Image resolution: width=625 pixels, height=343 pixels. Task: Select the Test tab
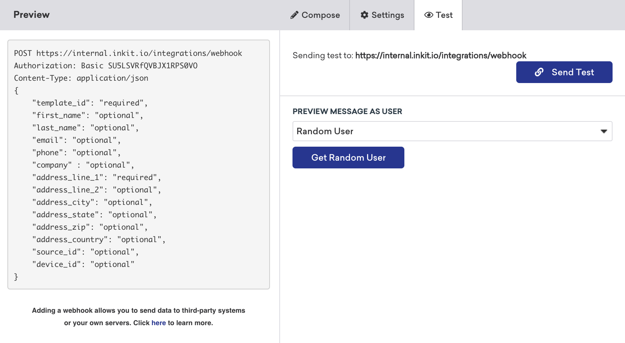(x=438, y=15)
